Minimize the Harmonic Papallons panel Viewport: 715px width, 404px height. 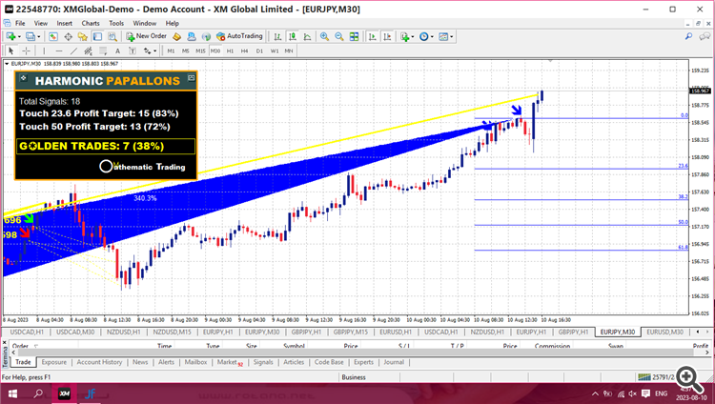(x=191, y=78)
